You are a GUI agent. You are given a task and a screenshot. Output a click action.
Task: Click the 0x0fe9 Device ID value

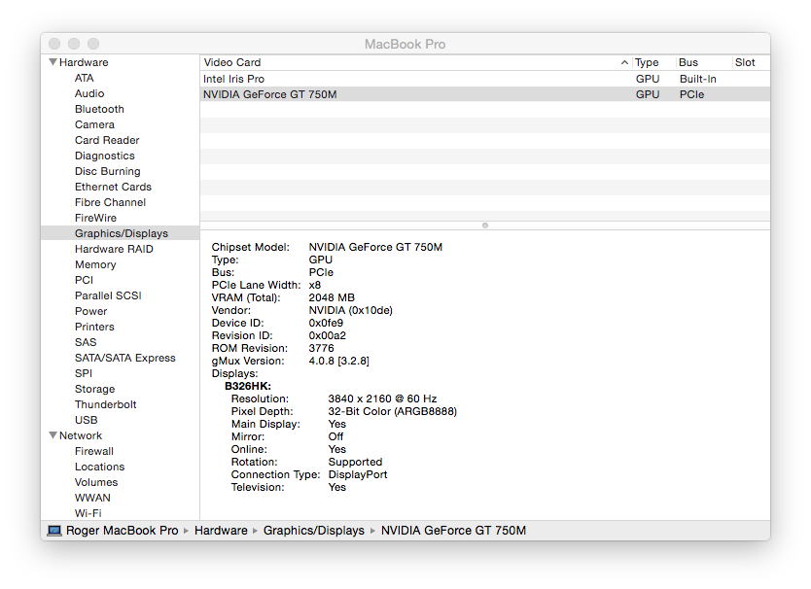[x=326, y=324]
